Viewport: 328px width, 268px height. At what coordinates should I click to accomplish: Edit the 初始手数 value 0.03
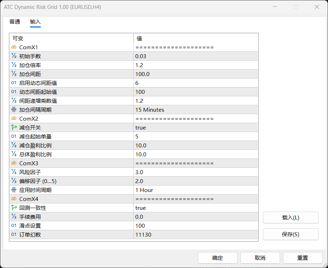[x=196, y=56]
